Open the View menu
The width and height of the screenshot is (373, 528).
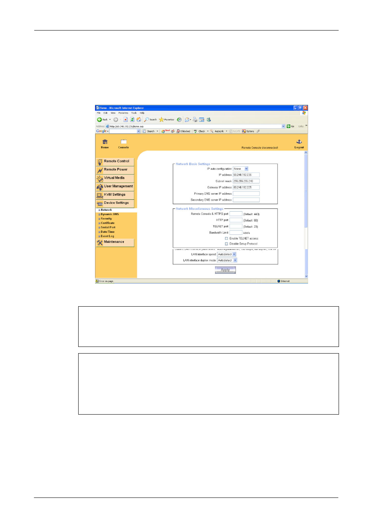coord(113,113)
